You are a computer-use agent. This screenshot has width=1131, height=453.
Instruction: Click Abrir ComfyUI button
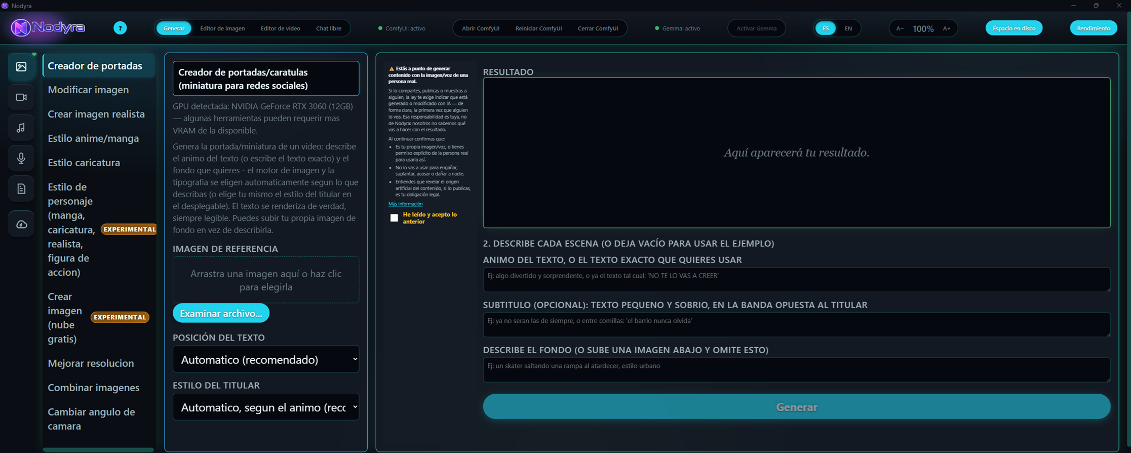tap(481, 28)
